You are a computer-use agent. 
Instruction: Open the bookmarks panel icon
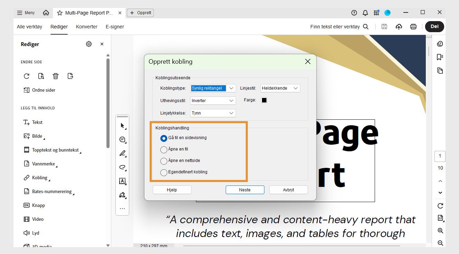440,57
